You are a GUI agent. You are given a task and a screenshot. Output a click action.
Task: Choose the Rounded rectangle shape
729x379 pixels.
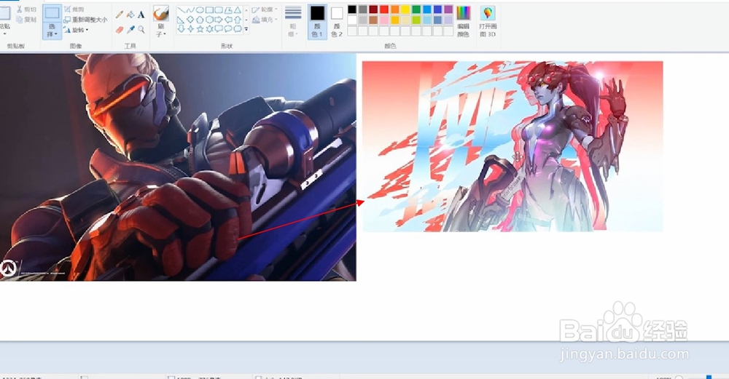pos(219,10)
